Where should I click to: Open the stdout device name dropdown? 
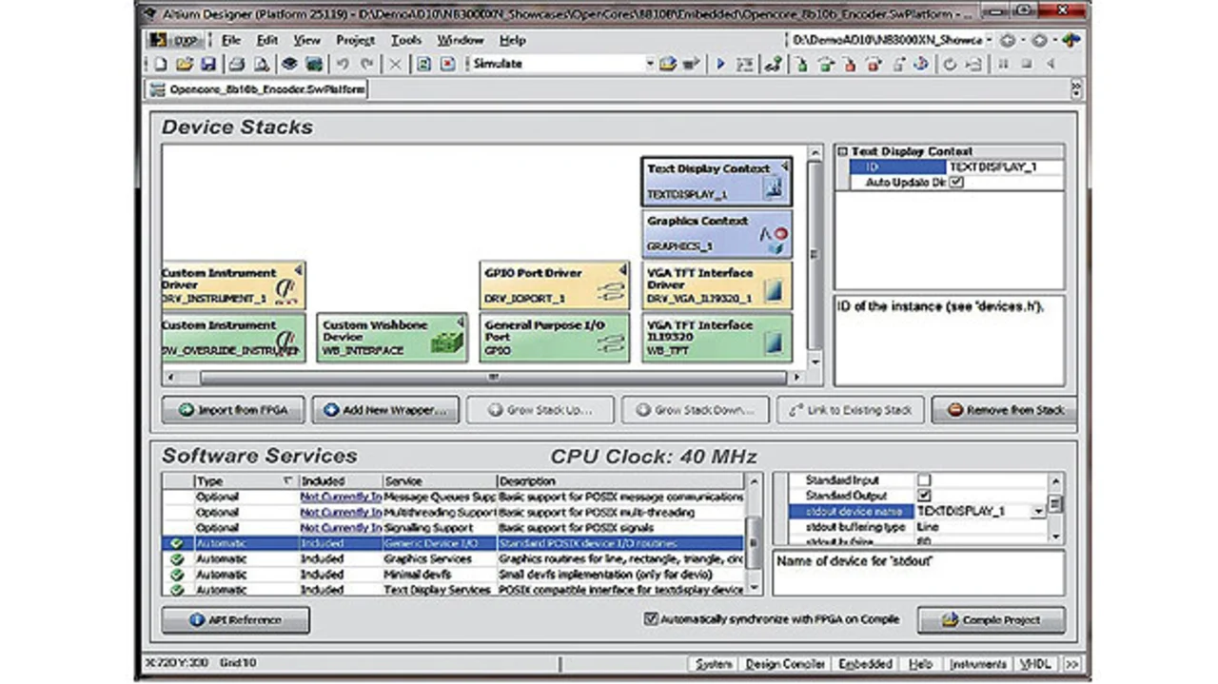coord(1037,512)
